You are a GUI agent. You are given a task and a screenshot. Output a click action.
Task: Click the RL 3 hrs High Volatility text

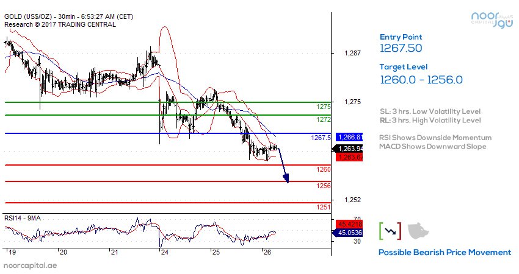pos(430,120)
